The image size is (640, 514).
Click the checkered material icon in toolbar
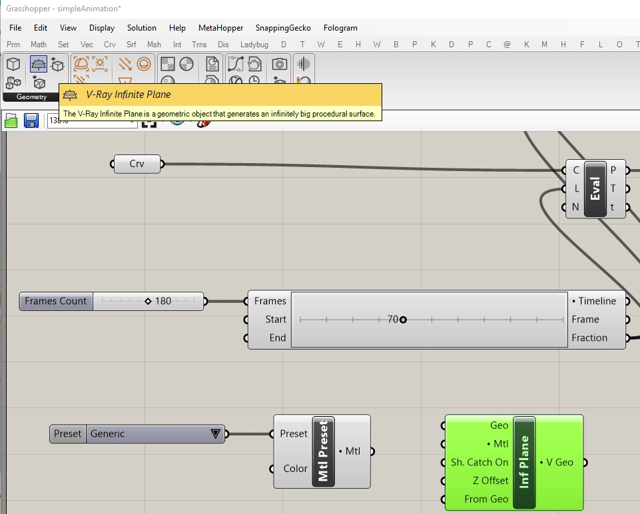point(168,65)
